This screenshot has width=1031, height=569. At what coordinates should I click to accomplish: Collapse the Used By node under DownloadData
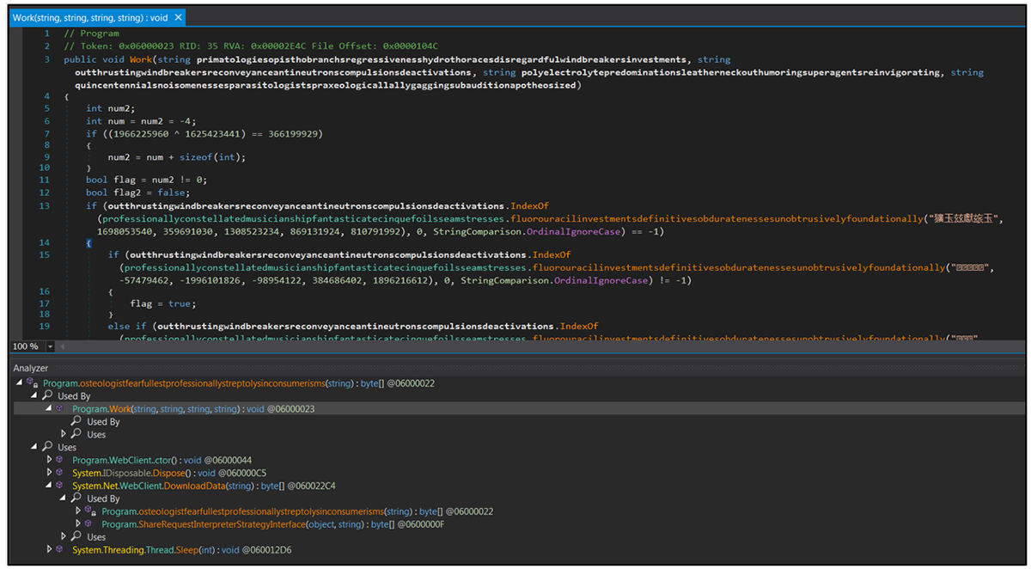pos(64,499)
